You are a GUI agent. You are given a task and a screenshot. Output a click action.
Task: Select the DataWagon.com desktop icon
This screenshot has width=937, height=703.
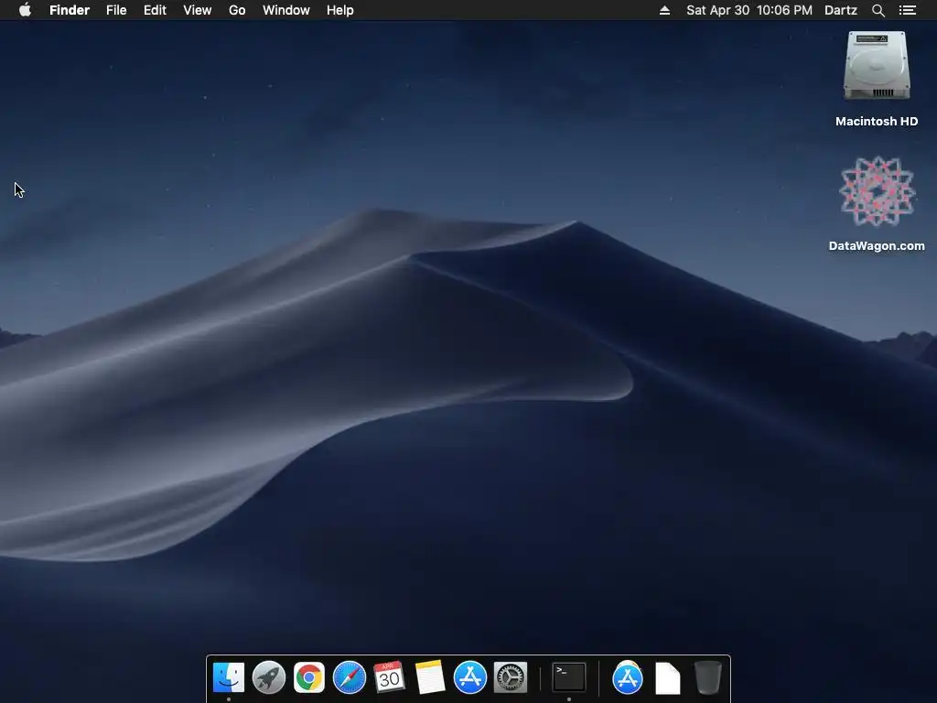[x=877, y=191]
